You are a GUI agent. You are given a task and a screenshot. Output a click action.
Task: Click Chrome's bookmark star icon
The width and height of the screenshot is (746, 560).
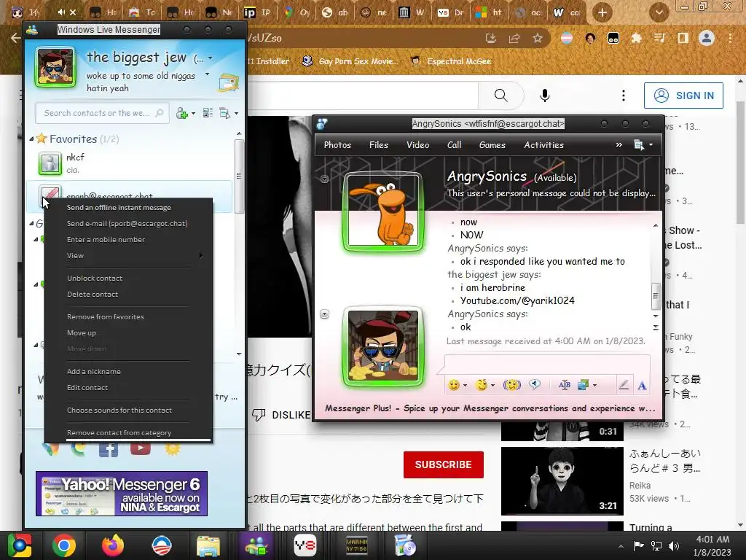pyautogui.click(x=537, y=38)
